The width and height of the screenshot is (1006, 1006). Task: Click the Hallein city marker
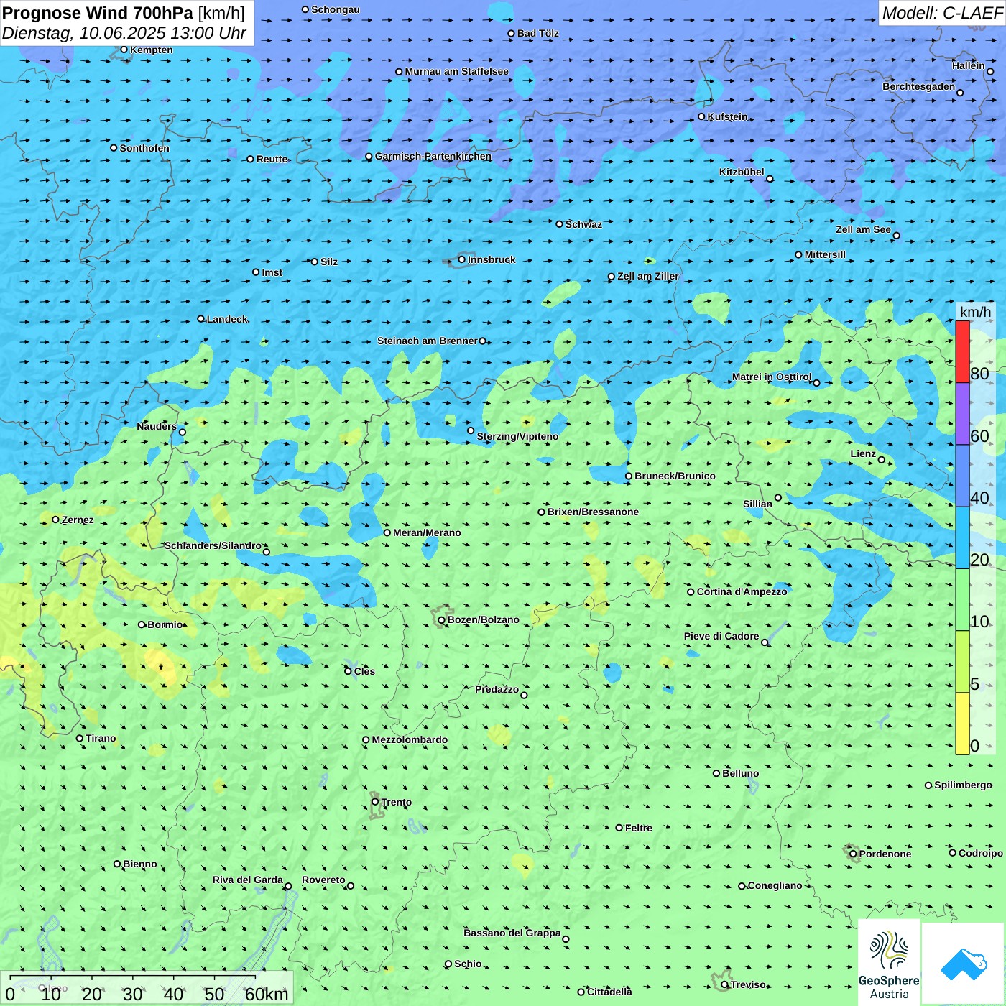pos(990,71)
